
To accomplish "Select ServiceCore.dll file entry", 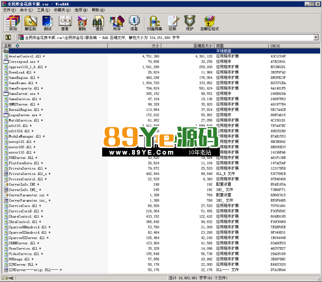I will 161,205.
